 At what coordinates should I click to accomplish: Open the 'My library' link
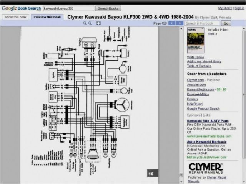[225, 8]
